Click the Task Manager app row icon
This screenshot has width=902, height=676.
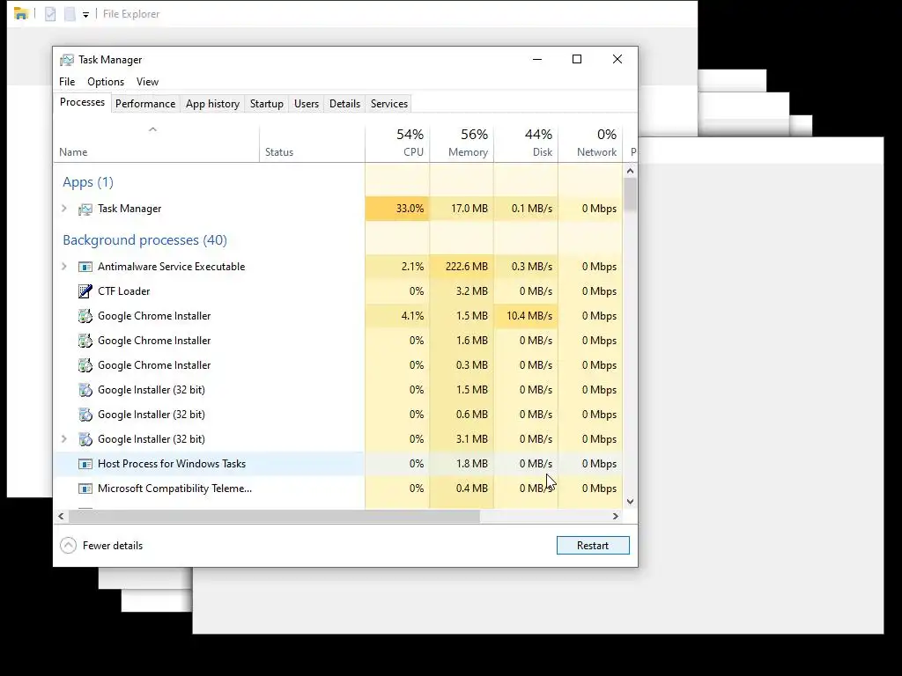point(85,209)
